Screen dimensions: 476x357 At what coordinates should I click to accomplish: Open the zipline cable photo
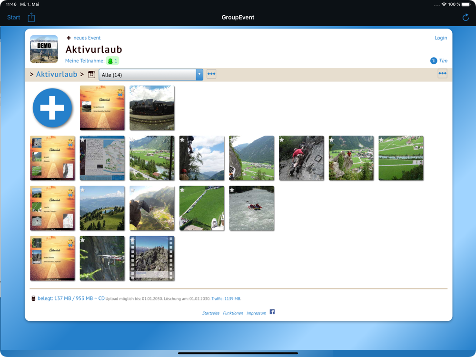102,258
